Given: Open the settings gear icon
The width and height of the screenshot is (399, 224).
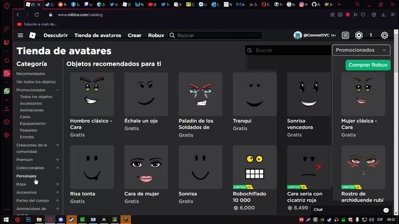Looking at the screenshot, I should (385, 35).
